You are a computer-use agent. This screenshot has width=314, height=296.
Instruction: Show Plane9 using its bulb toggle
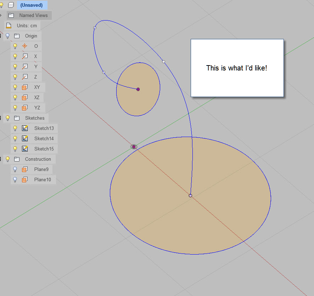pos(15,169)
